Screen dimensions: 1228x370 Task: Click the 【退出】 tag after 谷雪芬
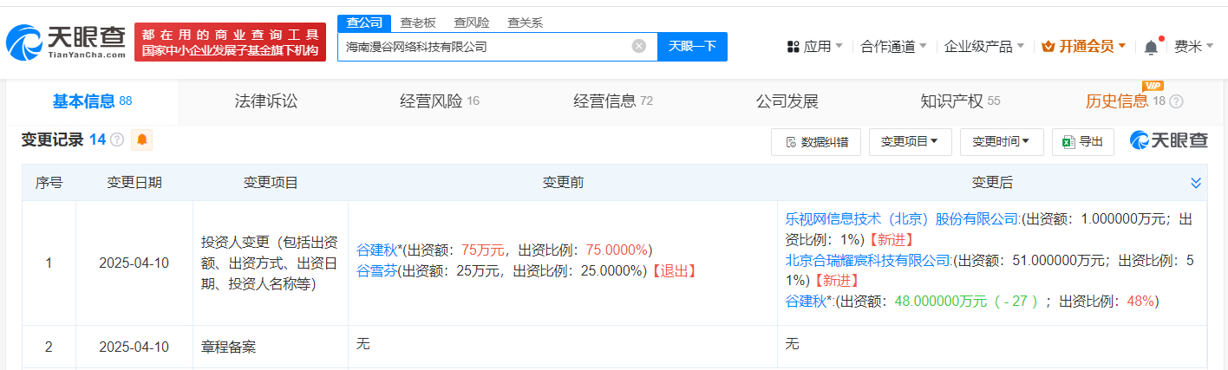[x=674, y=271]
